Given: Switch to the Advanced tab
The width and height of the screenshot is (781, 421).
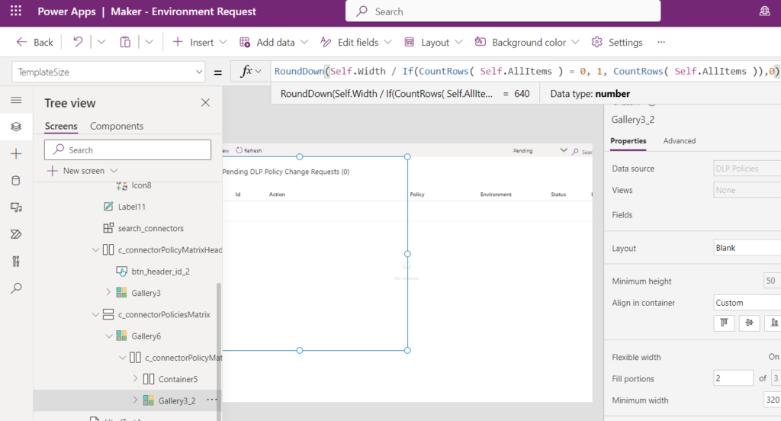Looking at the screenshot, I should tap(680, 141).
